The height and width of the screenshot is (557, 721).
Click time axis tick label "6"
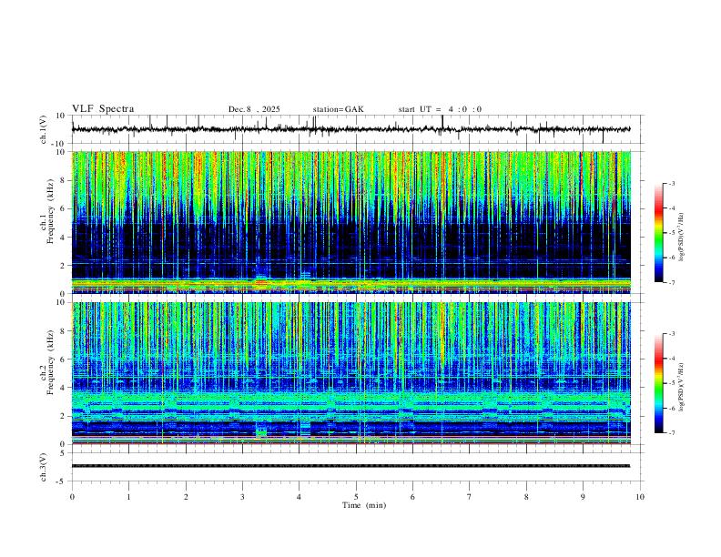[412, 497]
